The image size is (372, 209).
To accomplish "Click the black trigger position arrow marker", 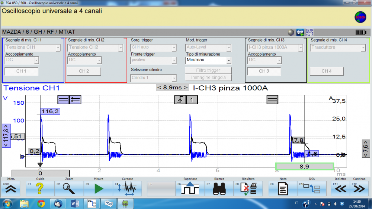I will (40, 164).
